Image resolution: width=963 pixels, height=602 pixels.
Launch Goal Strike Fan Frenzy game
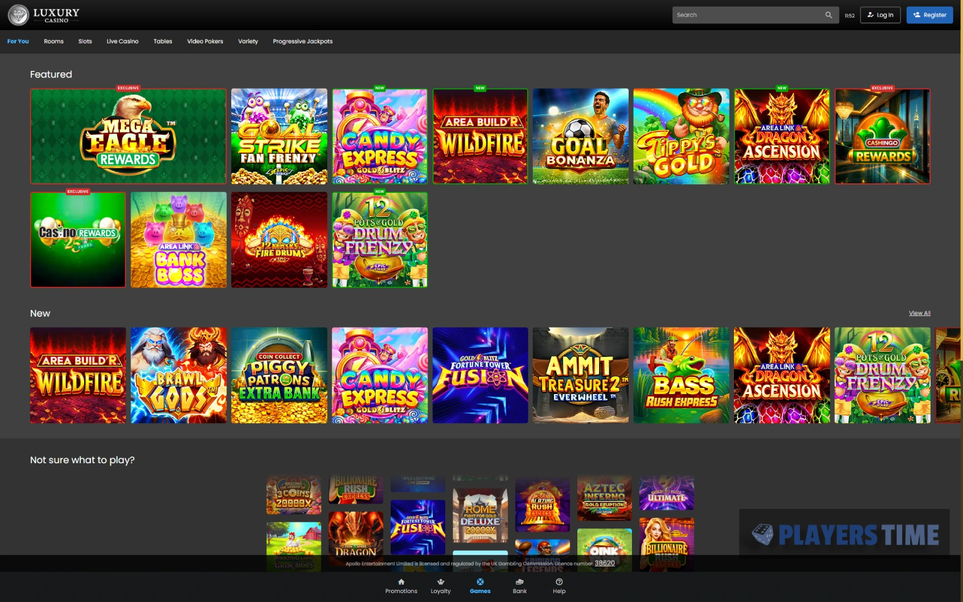279,136
